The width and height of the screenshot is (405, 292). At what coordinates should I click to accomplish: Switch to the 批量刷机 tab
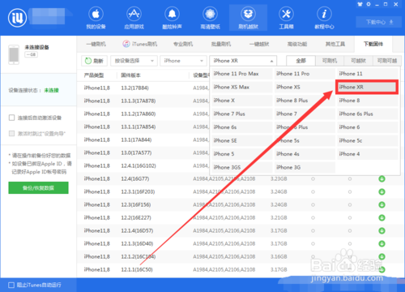pos(221,44)
